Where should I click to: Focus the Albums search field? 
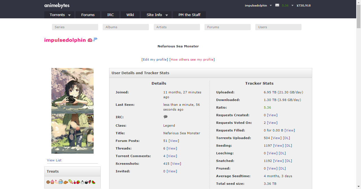point(126,27)
